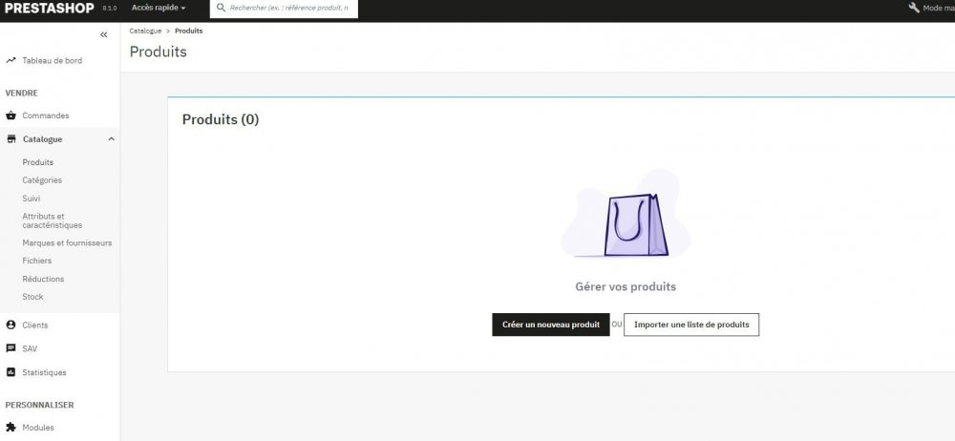Viewport: 955px width, 441px height.
Task: Select Produits submenu item
Action: [38, 162]
